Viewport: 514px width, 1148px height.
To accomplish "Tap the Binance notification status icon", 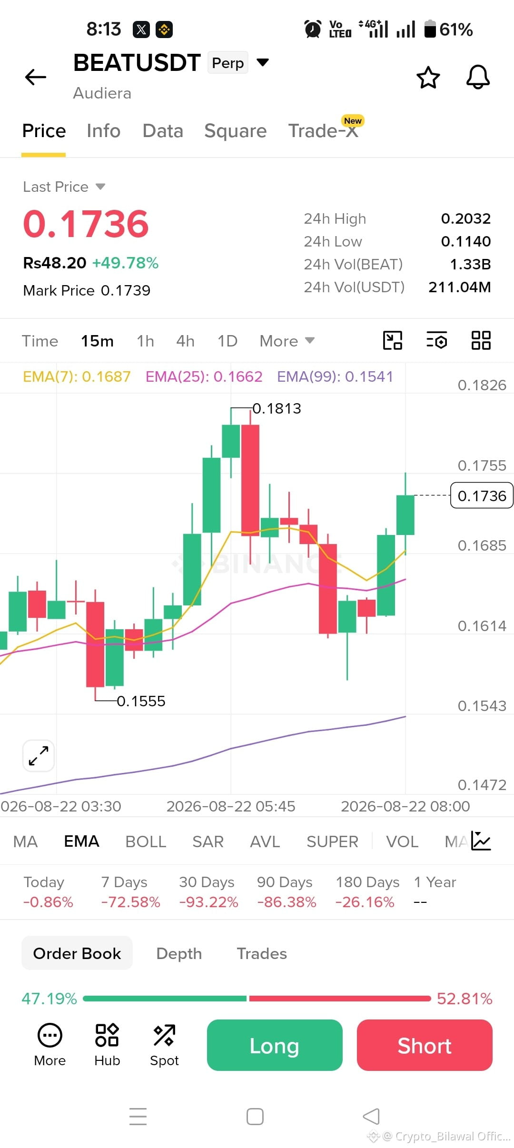I will (x=164, y=30).
